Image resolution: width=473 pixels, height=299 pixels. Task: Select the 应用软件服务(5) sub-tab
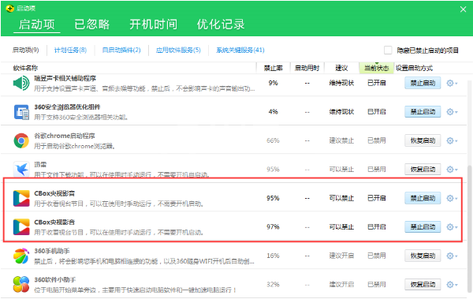[178, 50]
